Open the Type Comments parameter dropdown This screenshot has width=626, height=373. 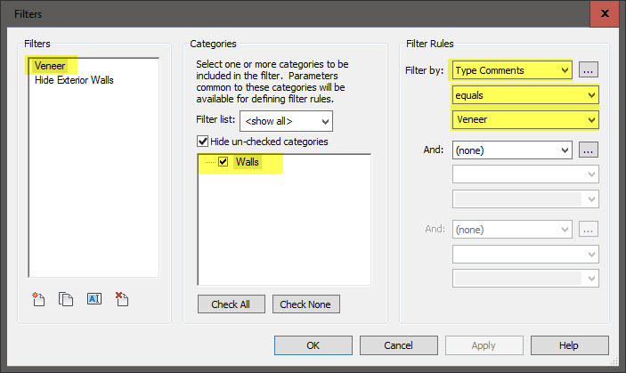[512, 69]
